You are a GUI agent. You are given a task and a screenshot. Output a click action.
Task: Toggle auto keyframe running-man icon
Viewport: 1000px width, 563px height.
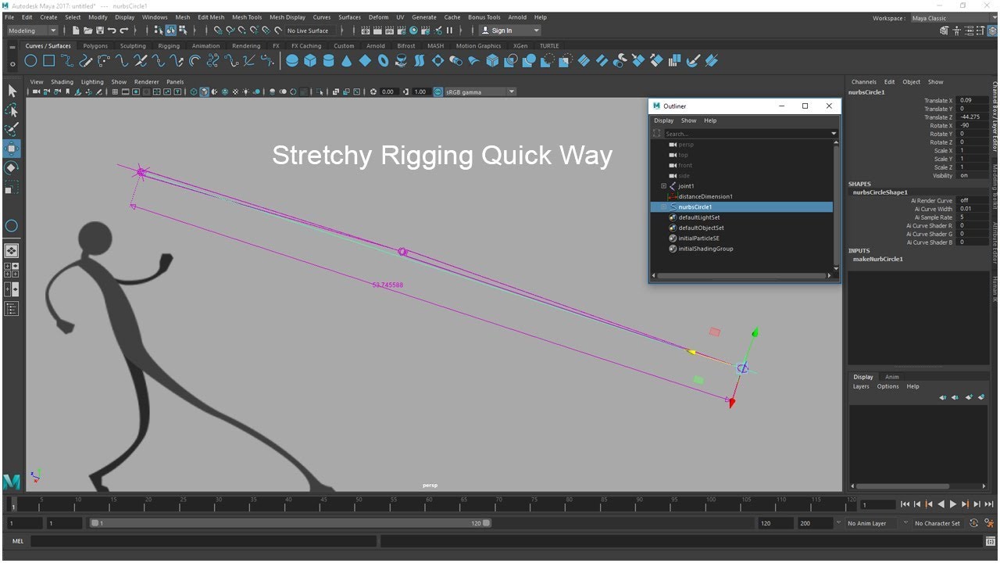tap(974, 523)
